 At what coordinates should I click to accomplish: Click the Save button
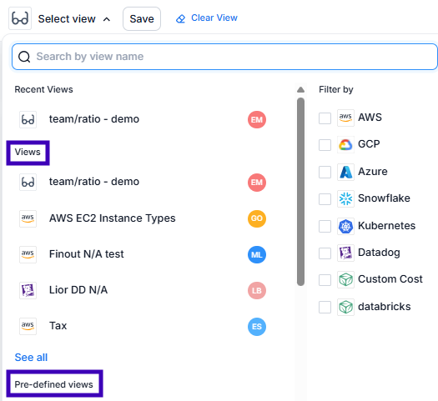pyautogui.click(x=142, y=18)
